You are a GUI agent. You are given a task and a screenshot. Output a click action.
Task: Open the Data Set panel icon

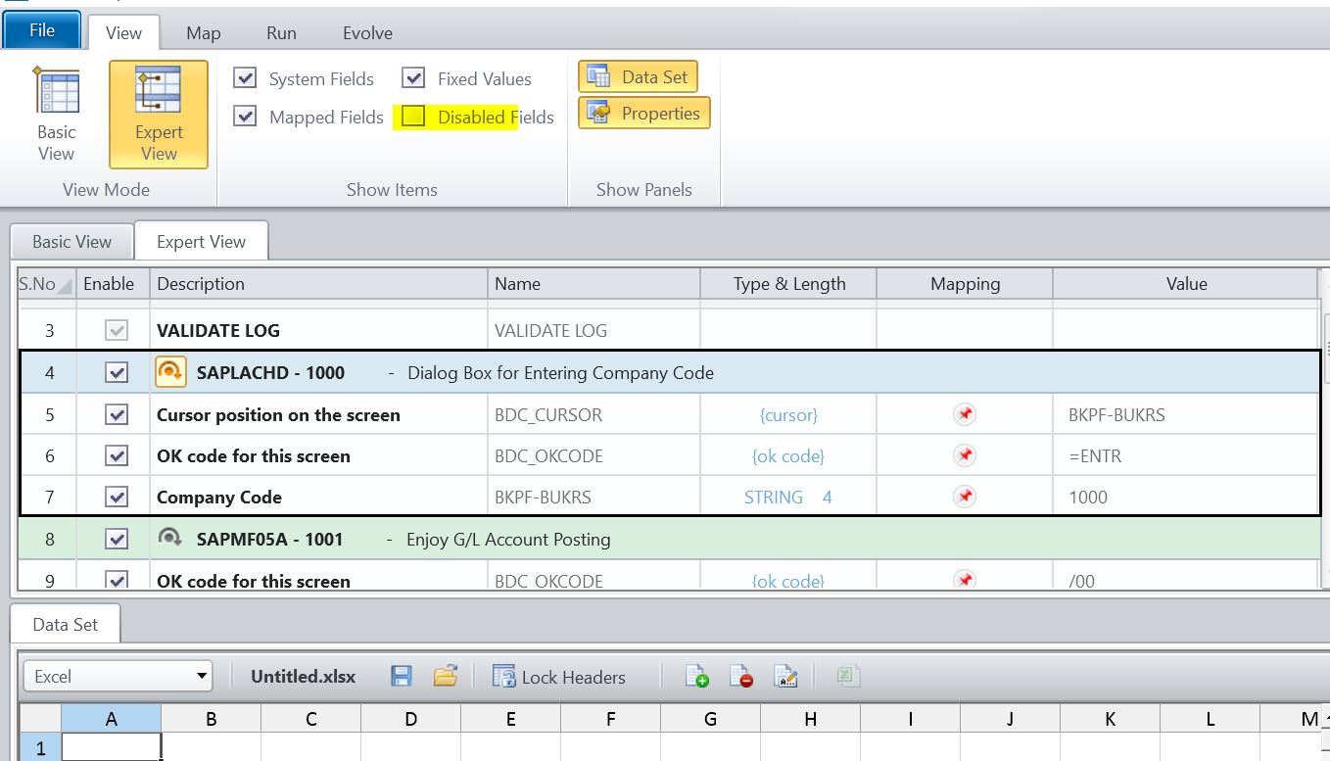pyautogui.click(x=638, y=75)
